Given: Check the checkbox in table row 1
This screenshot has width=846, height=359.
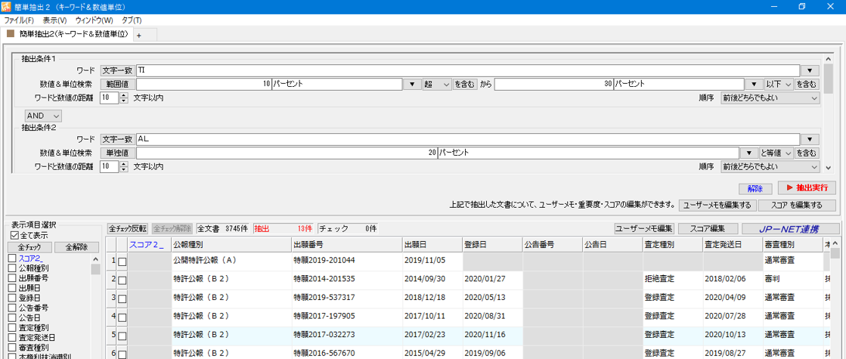Looking at the screenshot, I should pyautogui.click(x=122, y=262).
